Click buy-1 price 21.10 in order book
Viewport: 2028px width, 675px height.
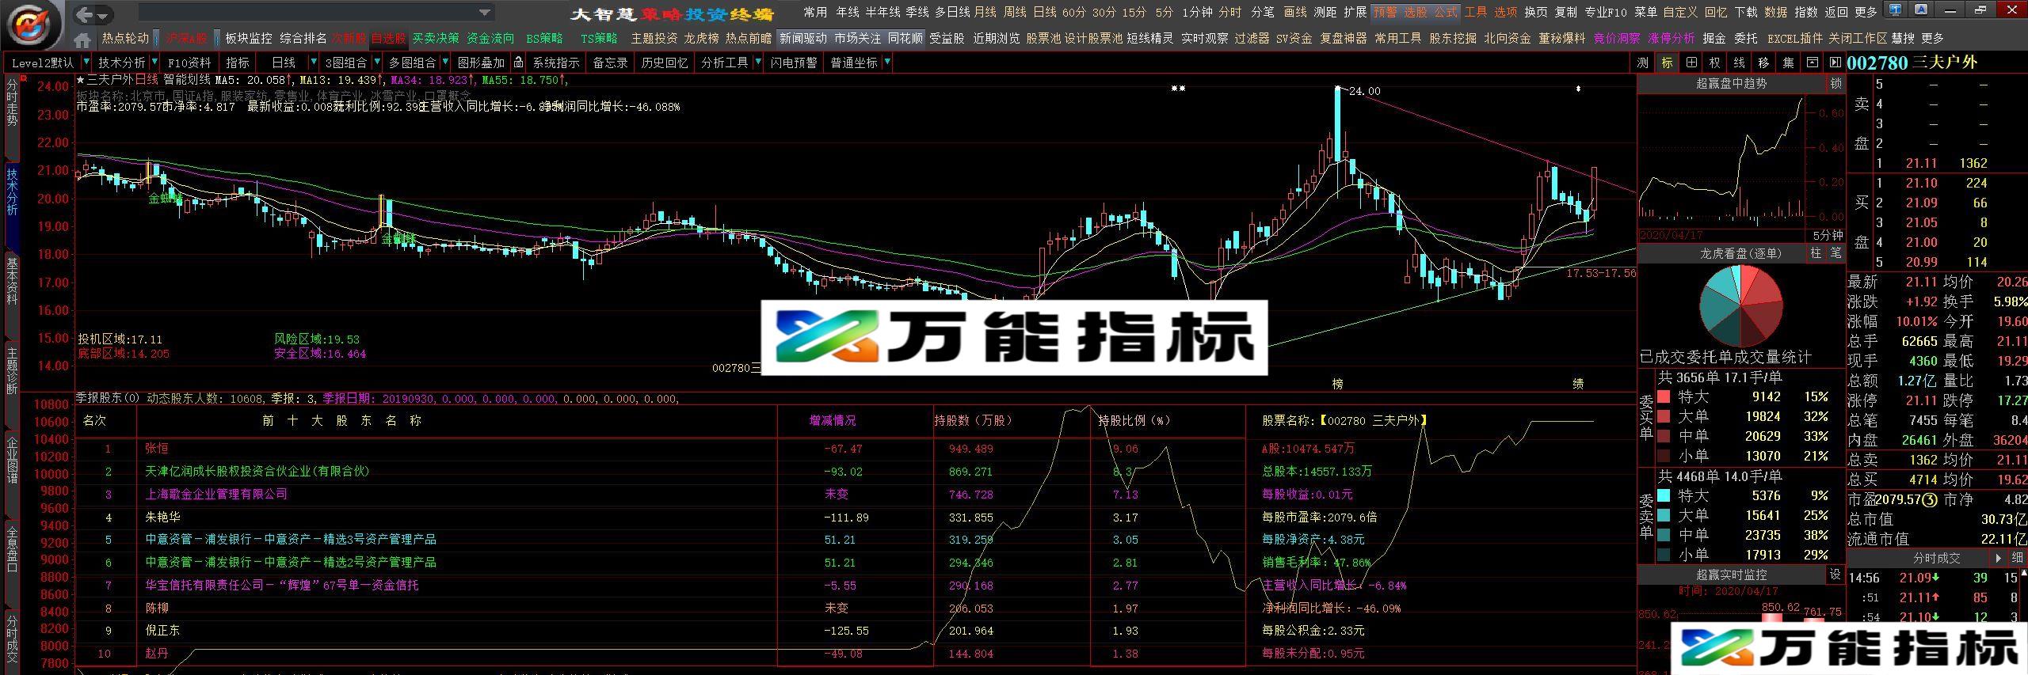1922,183
